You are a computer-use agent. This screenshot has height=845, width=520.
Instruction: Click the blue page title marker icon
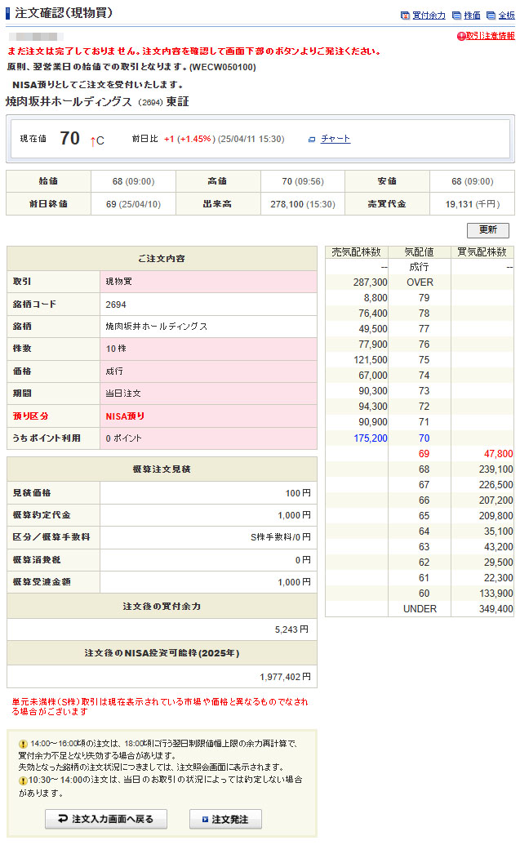pyautogui.click(x=8, y=13)
